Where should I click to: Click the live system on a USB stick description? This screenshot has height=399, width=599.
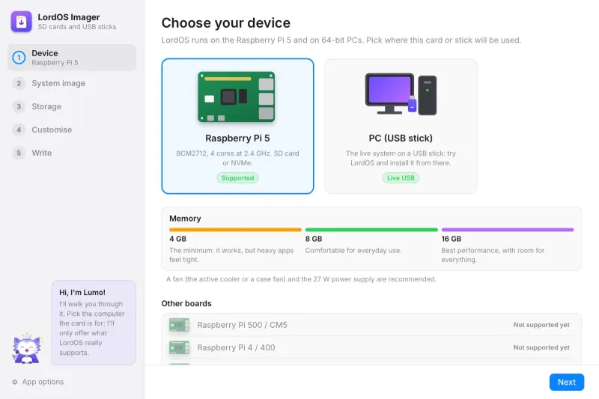(x=401, y=158)
